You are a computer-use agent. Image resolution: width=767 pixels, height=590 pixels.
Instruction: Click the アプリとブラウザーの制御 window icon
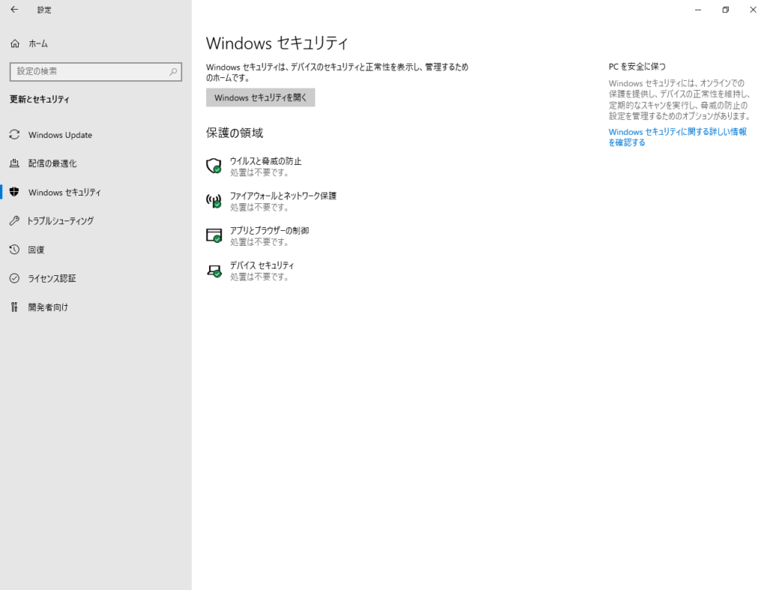[x=213, y=235]
